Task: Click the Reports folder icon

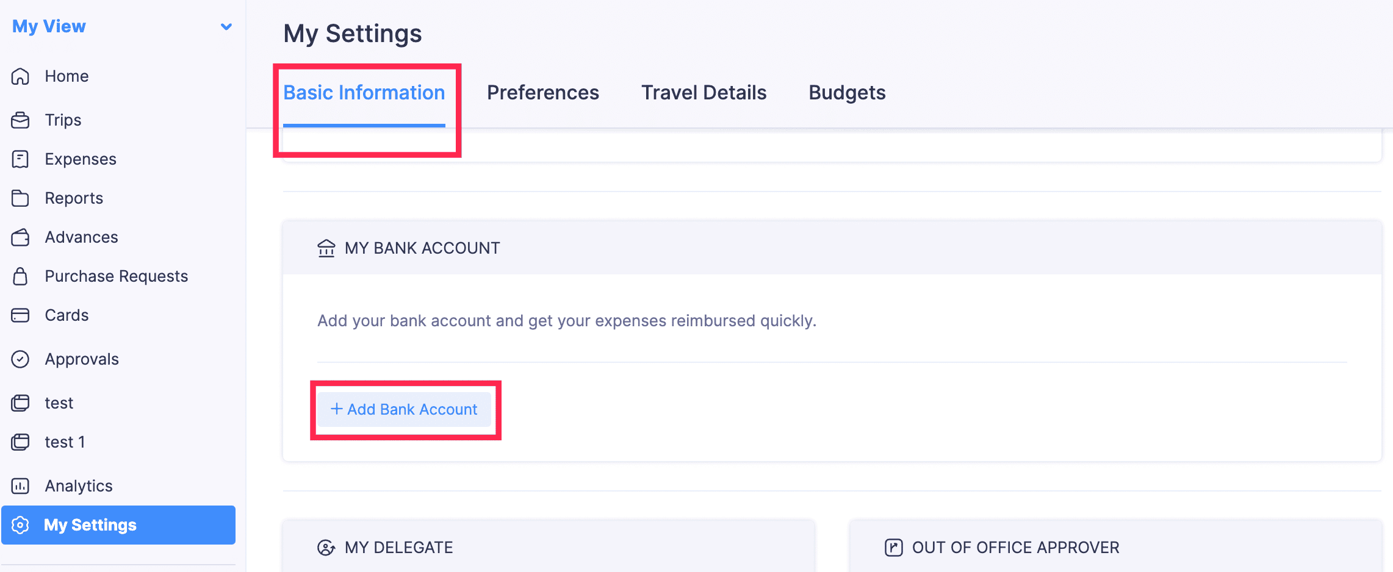Action: 20,198
